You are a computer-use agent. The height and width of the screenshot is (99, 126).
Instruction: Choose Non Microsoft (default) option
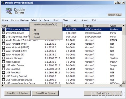(45, 25)
